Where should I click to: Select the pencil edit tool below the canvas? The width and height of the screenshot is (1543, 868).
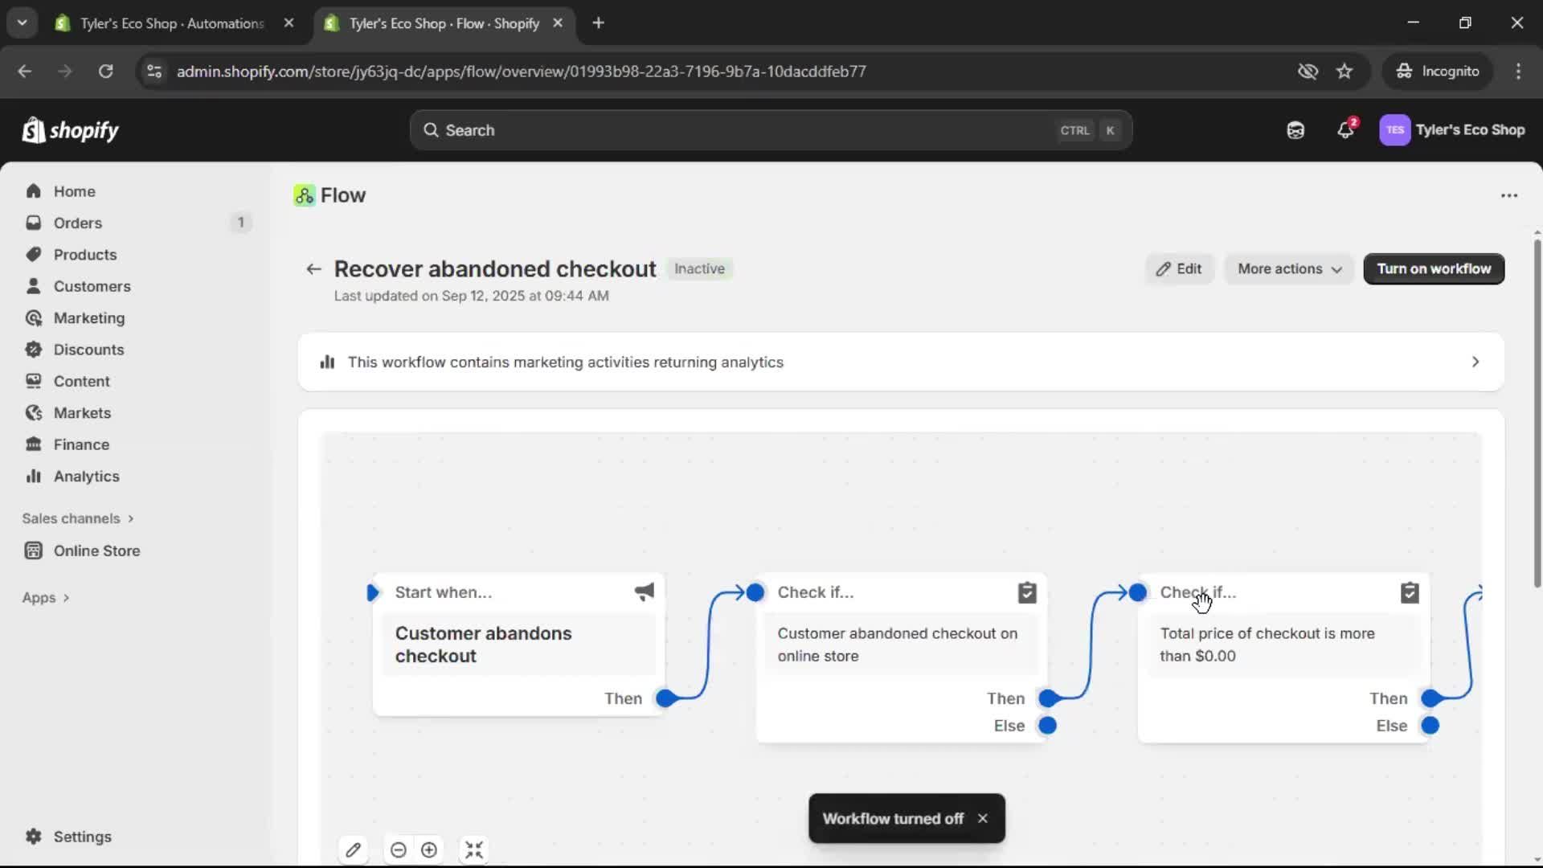[x=354, y=850]
